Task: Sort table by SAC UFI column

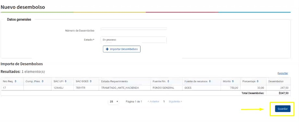Action: [x=60, y=81]
